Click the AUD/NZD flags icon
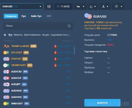 point(6,91)
